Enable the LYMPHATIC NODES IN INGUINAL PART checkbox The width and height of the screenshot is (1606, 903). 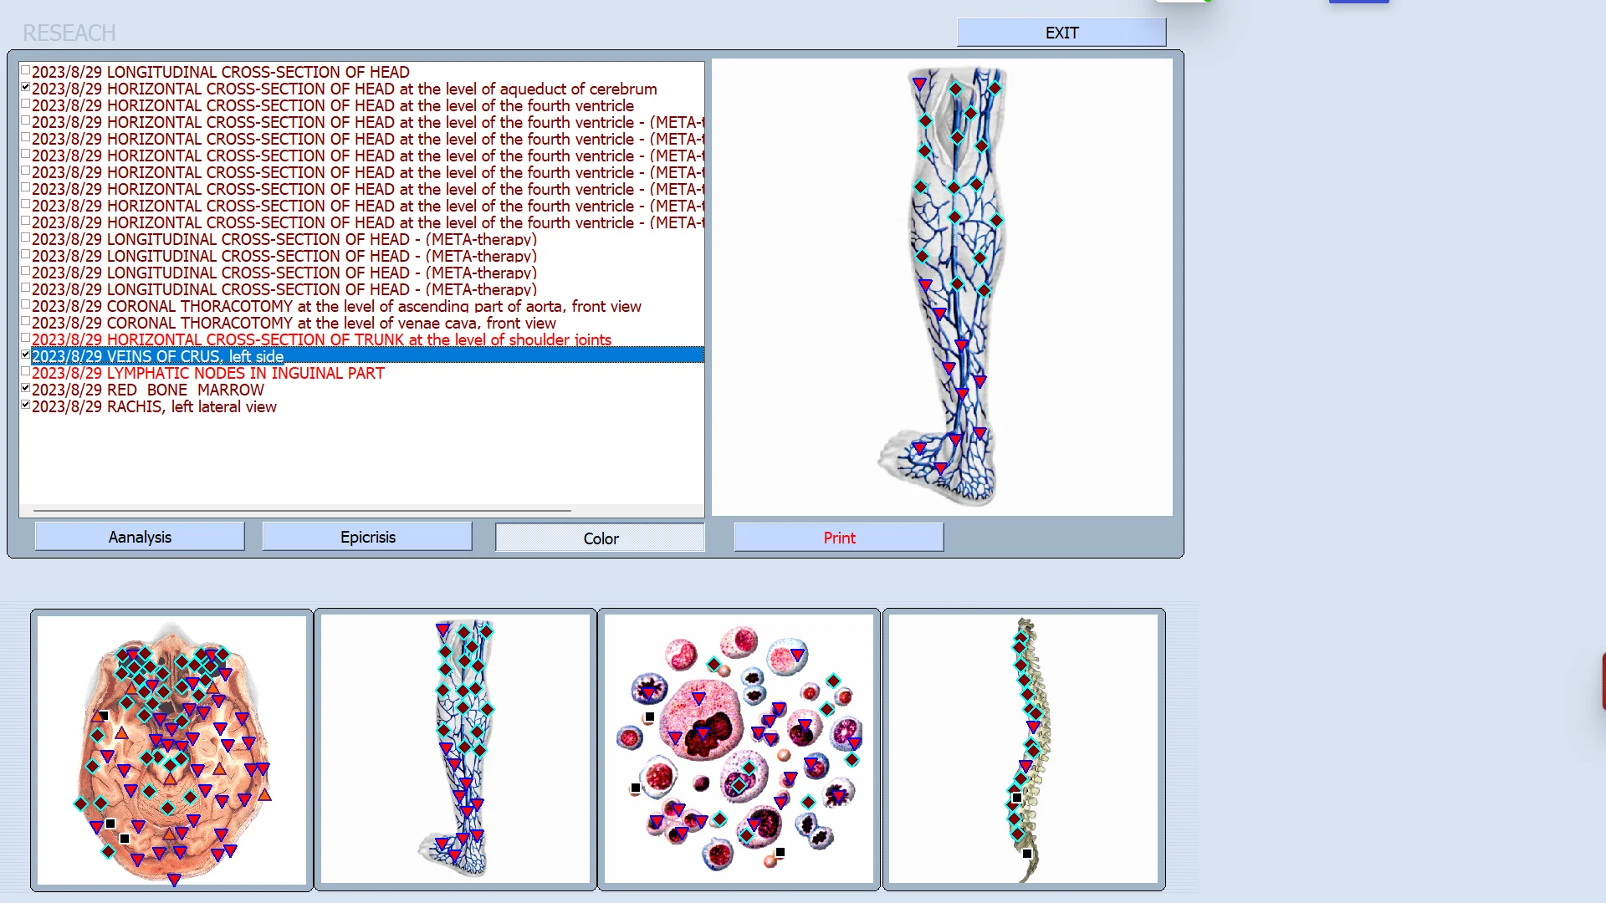25,372
